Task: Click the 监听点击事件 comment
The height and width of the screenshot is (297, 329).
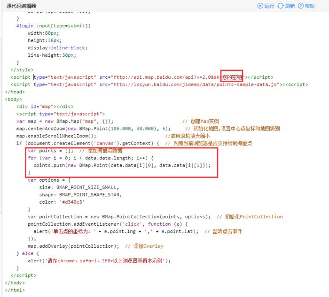Action: 223,231
